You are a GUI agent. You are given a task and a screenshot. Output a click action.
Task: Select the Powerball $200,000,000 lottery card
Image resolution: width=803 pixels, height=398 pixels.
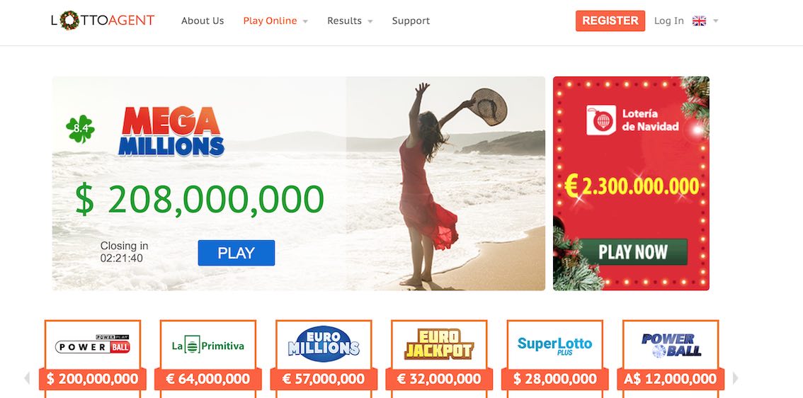[93, 358]
